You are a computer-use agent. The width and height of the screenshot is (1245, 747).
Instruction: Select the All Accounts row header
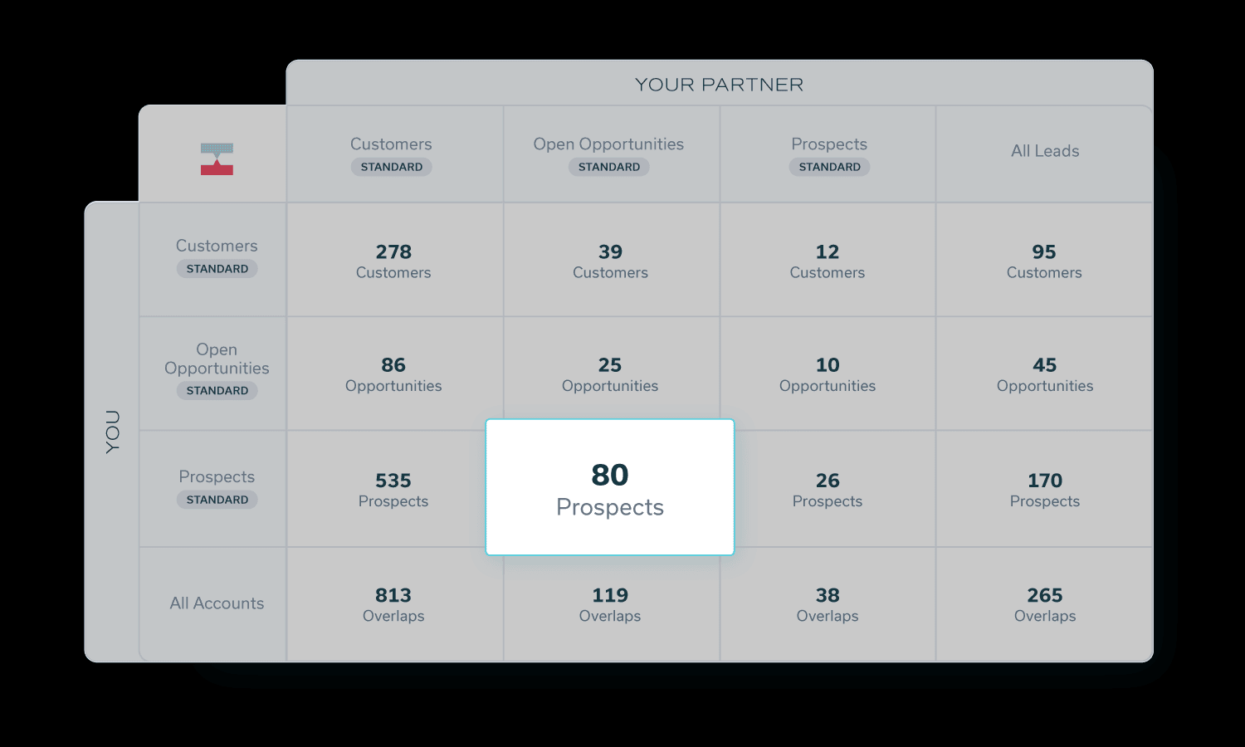click(217, 603)
